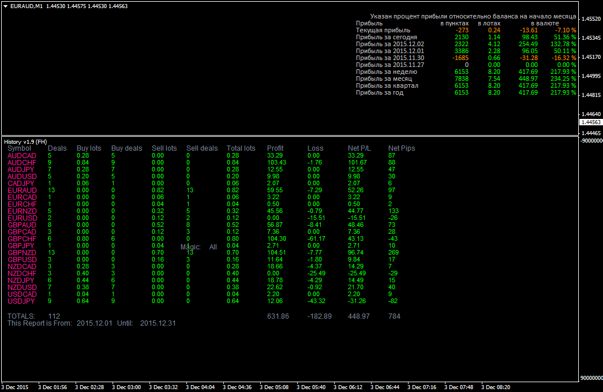This screenshot has height=392, width=603.
Task: Click Прибыль за квартал row label
Action: [387, 86]
